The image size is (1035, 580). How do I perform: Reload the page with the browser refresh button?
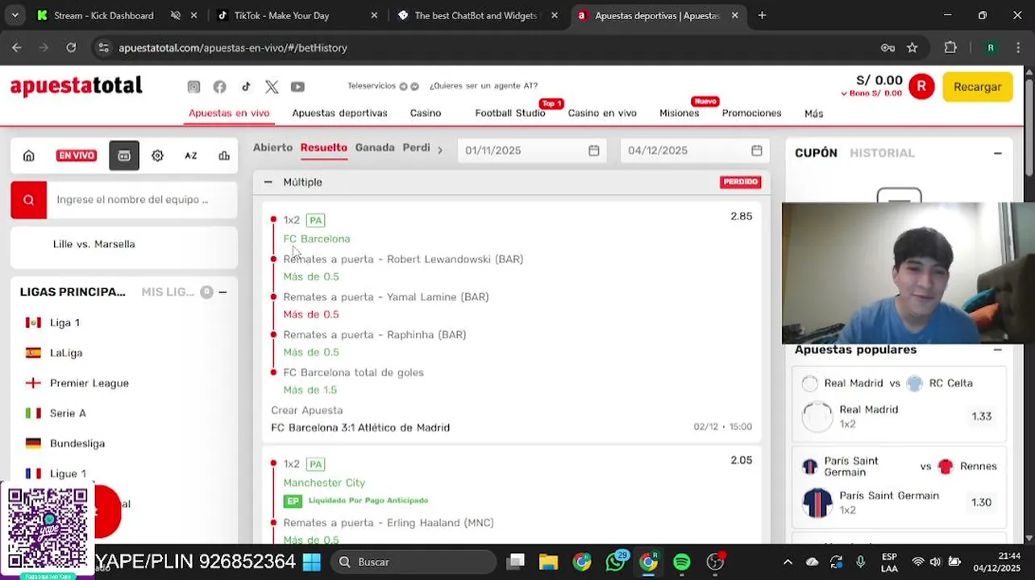point(71,48)
